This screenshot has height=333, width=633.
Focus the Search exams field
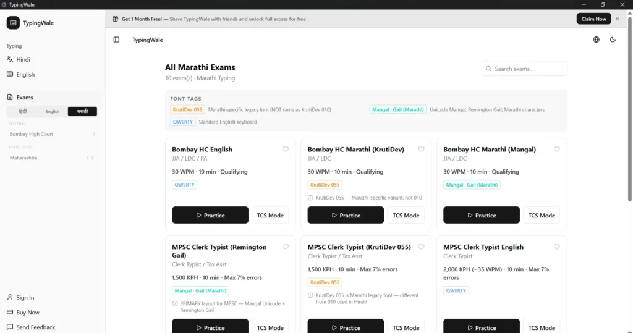(524, 69)
